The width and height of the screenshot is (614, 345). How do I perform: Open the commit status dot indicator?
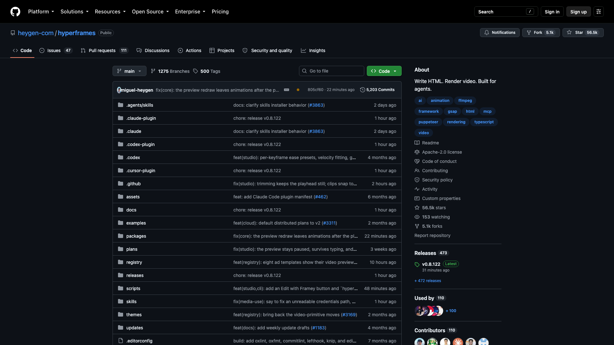298,90
